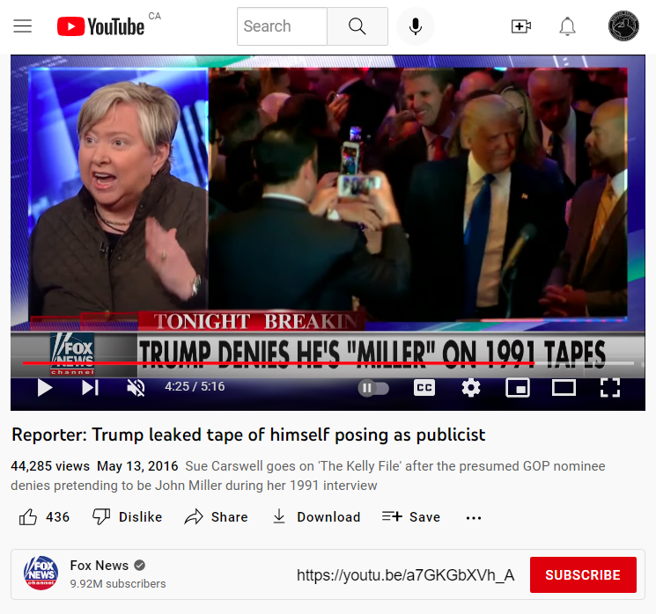The height and width of the screenshot is (614, 656).
Task: Save video to playlist
Action: coord(411,517)
